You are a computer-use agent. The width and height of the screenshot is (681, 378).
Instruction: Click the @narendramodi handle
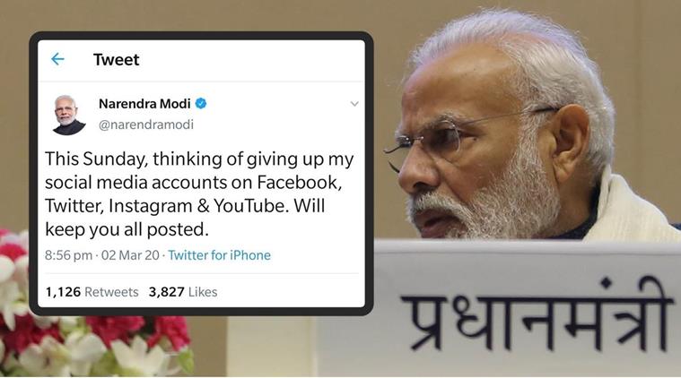[146, 125]
